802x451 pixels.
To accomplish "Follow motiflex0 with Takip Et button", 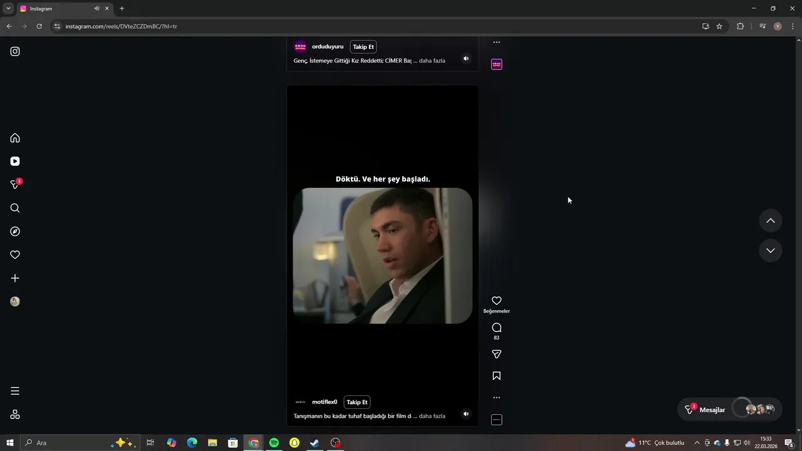I will (357, 402).
